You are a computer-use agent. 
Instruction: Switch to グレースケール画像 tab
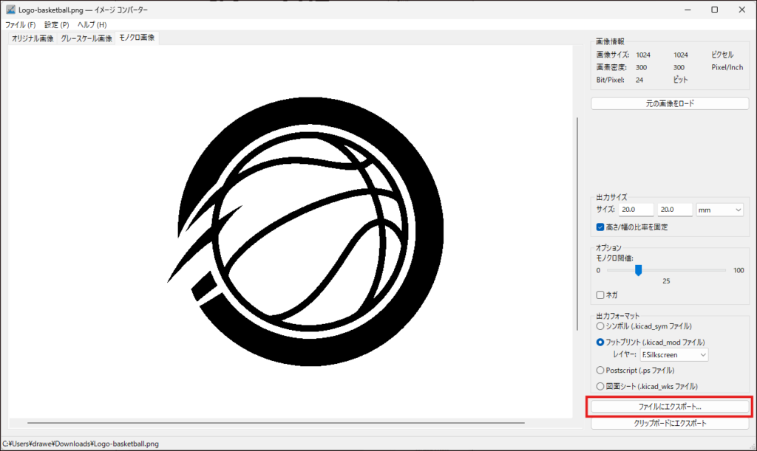(86, 38)
